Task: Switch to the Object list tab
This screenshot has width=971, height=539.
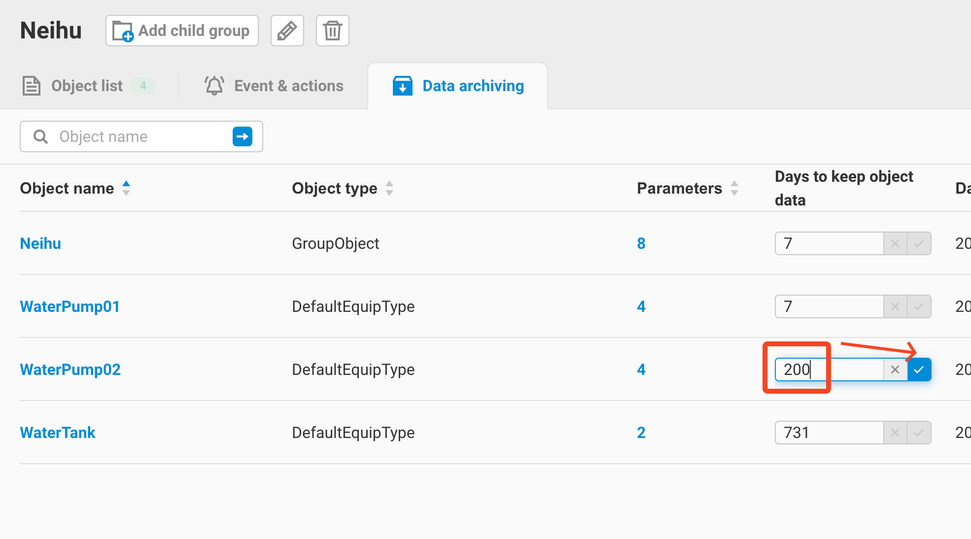Action: [x=87, y=86]
